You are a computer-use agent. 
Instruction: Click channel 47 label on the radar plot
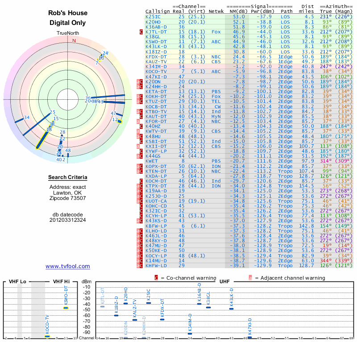pos(113,113)
